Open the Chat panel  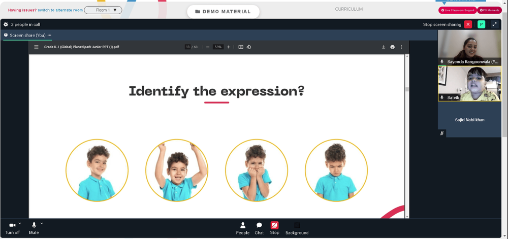click(x=259, y=228)
